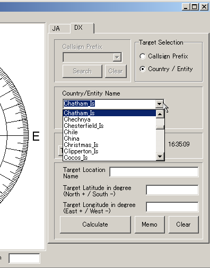The image size is (210, 268).
Task: Pick Clipperton_Is entry
Action: 109,151
